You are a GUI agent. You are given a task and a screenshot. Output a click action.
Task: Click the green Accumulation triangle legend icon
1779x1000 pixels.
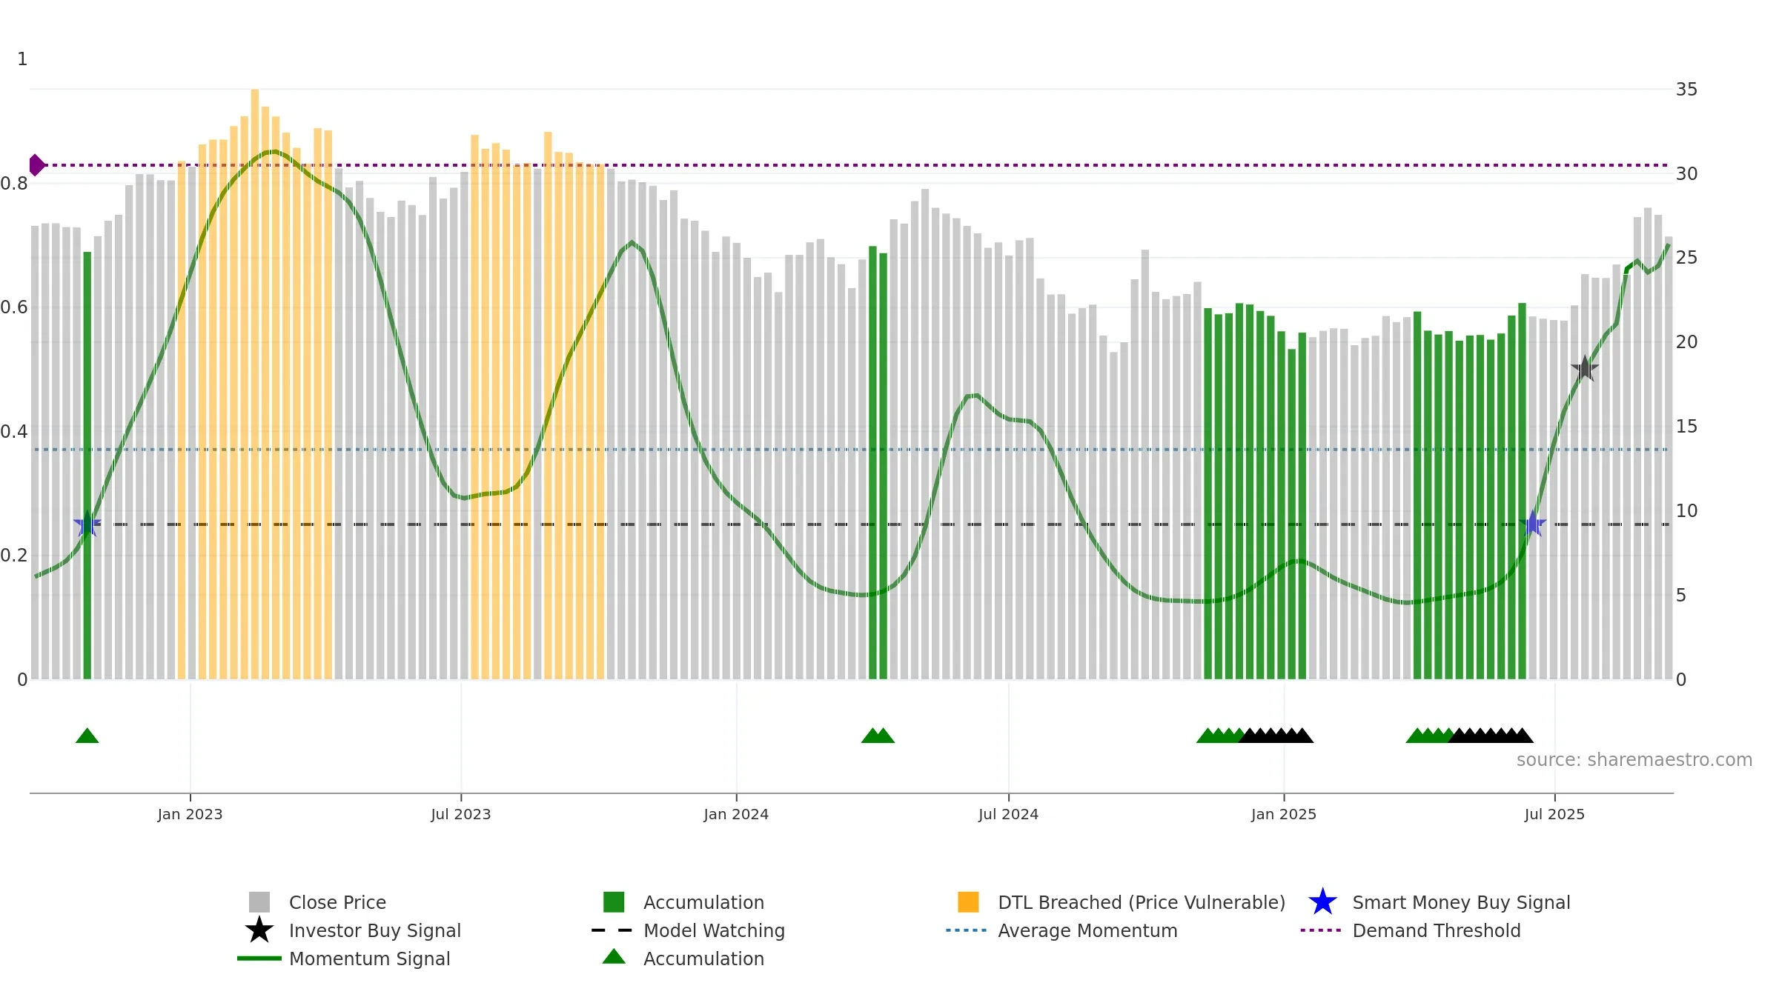(614, 957)
